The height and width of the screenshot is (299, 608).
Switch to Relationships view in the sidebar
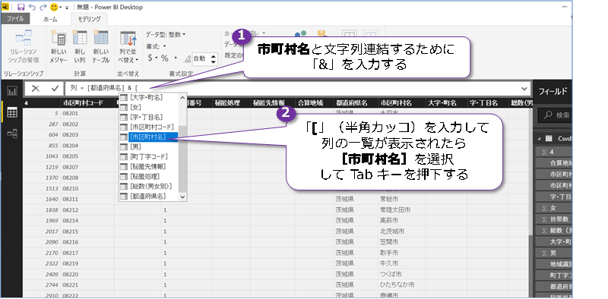point(12,134)
